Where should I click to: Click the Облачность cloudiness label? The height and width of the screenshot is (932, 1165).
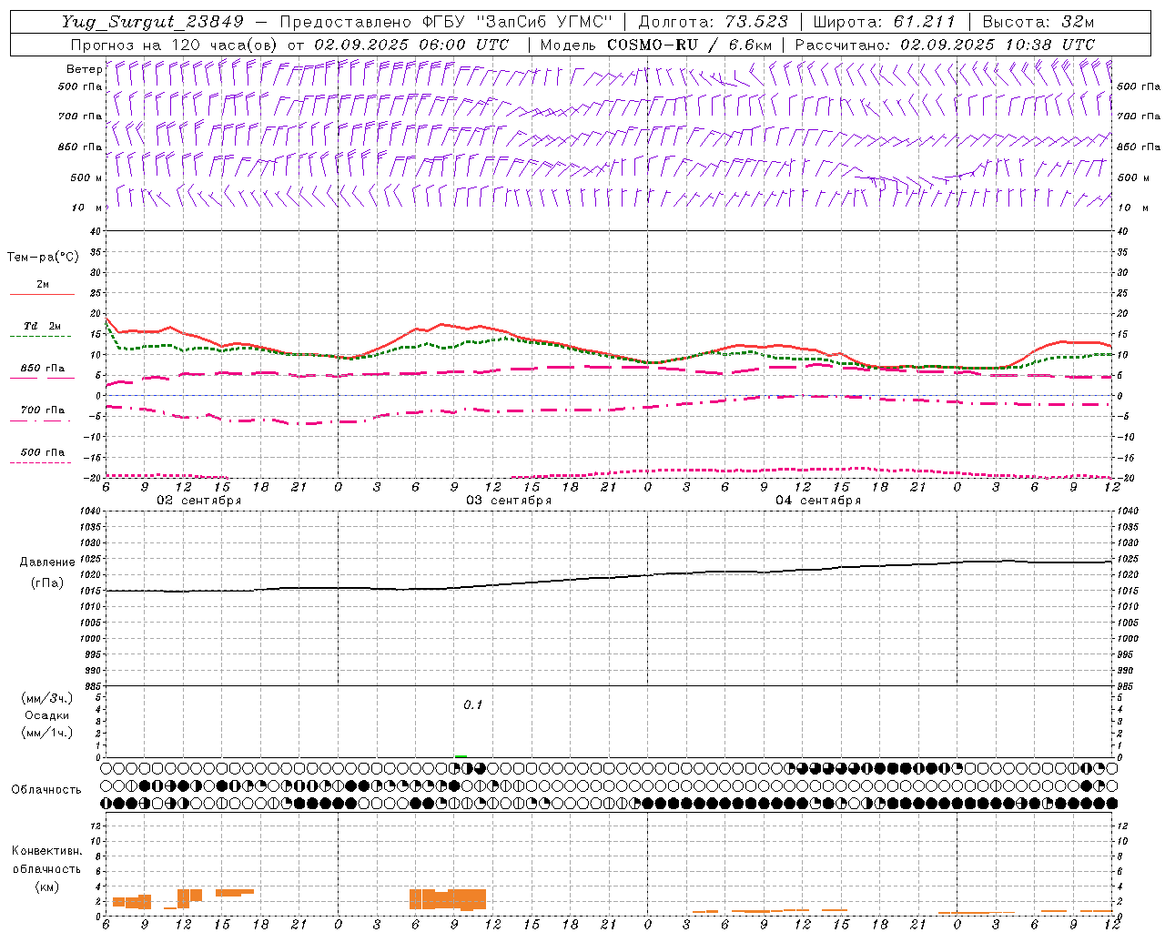point(47,789)
